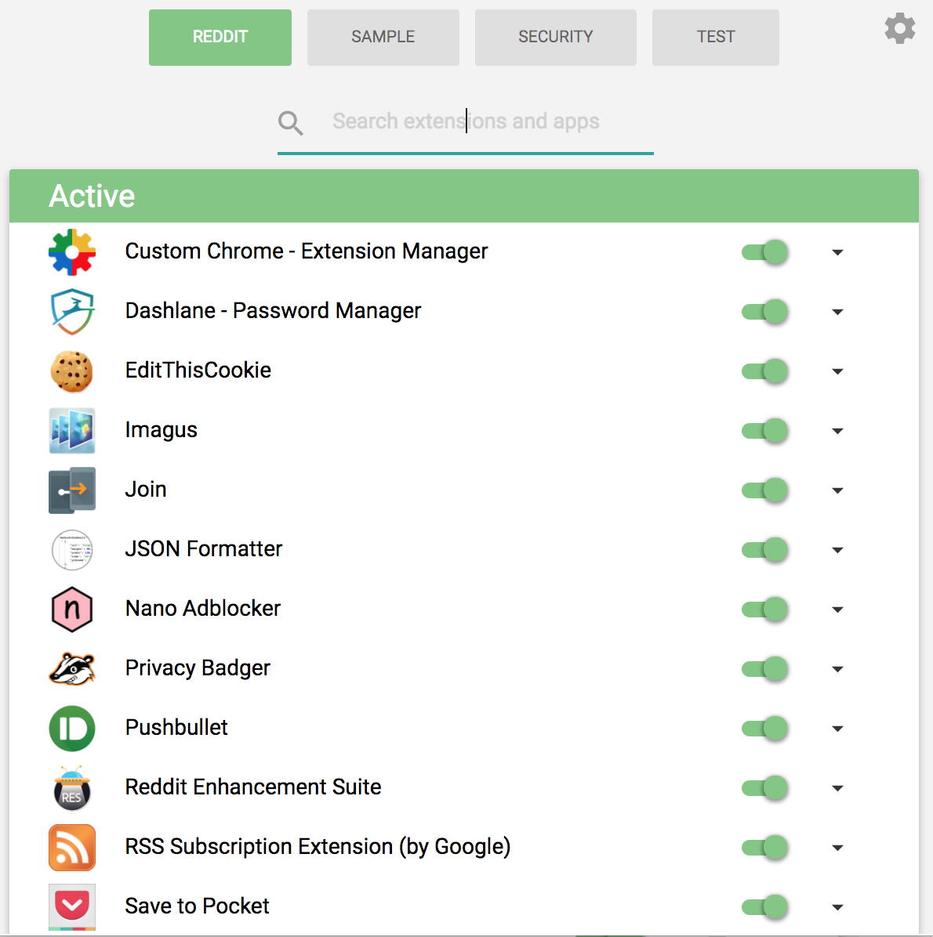Click the Join extension icon
This screenshot has width=933, height=937.
pyautogui.click(x=72, y=490)
